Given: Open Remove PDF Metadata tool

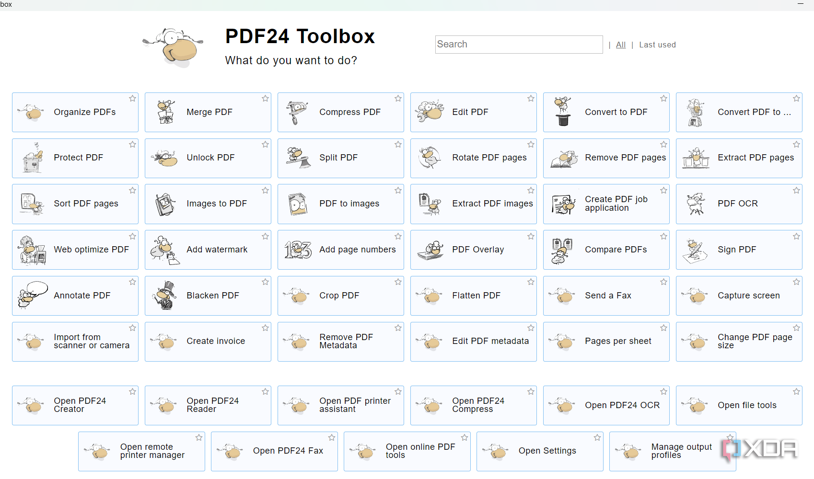Looking at the screenshot, I should 340,342.
